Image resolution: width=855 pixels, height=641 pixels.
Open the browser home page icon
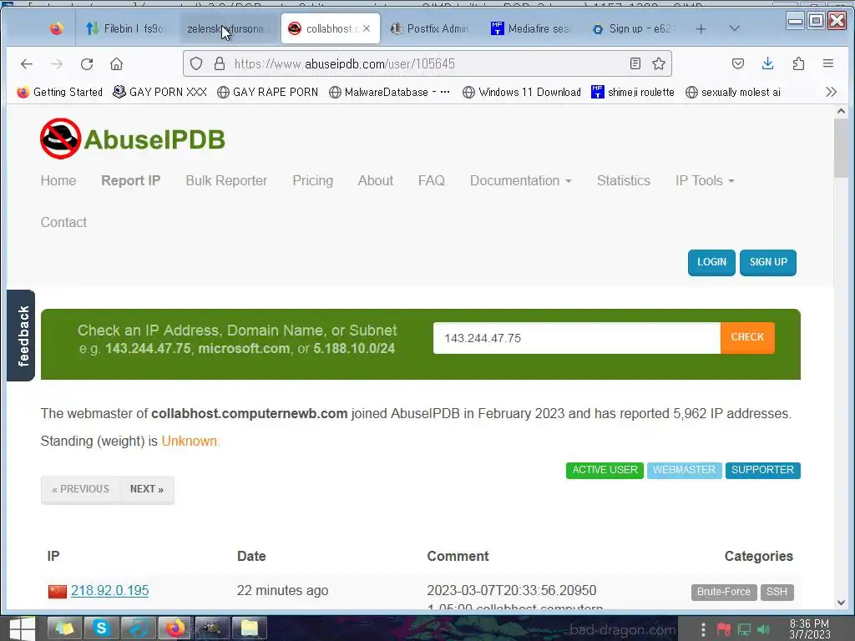click(116, 63)
